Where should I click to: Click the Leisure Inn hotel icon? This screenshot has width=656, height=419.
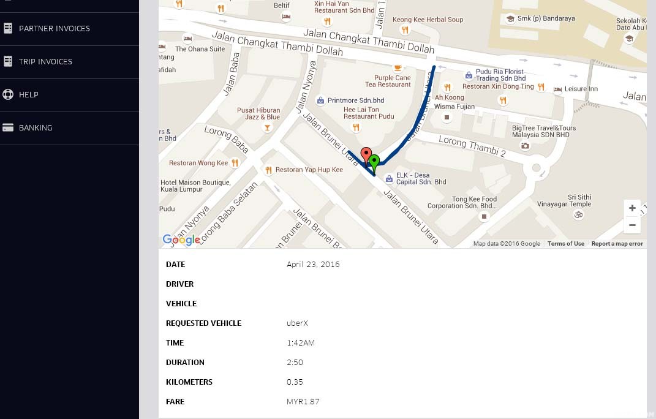tap(557, 89)
